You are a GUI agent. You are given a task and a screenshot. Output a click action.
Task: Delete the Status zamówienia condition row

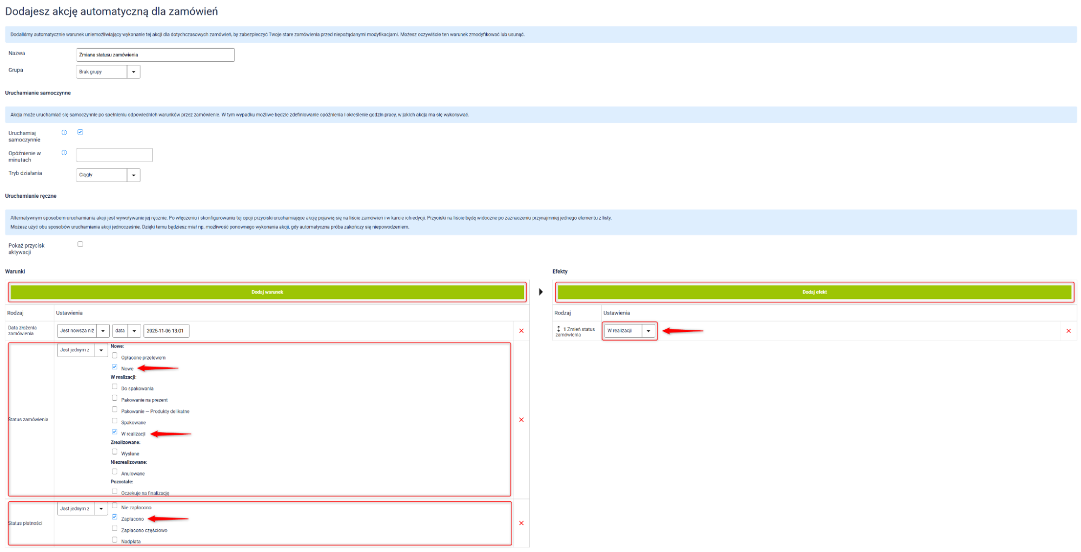521,420
